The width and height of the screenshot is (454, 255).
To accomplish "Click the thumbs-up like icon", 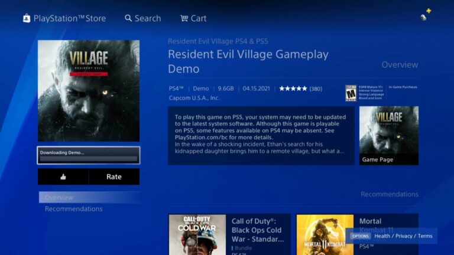I will click(x=63, y=176).
